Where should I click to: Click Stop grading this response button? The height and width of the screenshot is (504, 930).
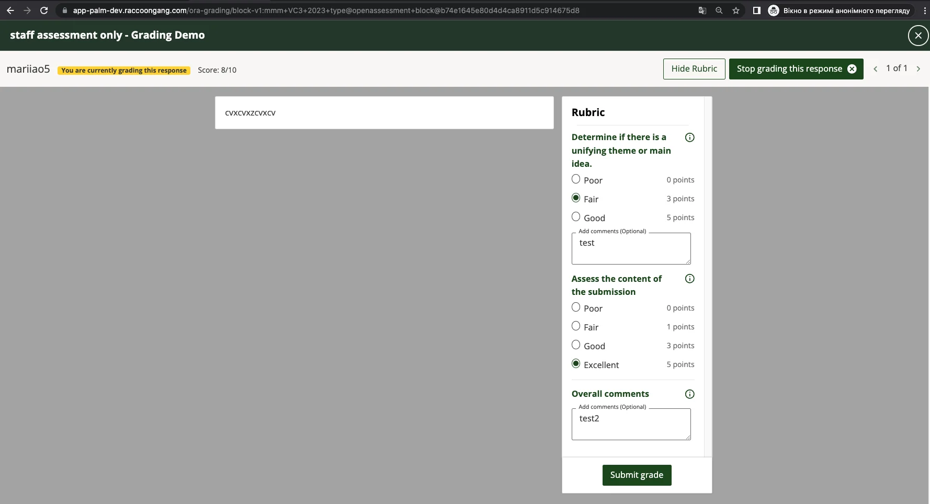pyautogui.click(x=796, y=69)
